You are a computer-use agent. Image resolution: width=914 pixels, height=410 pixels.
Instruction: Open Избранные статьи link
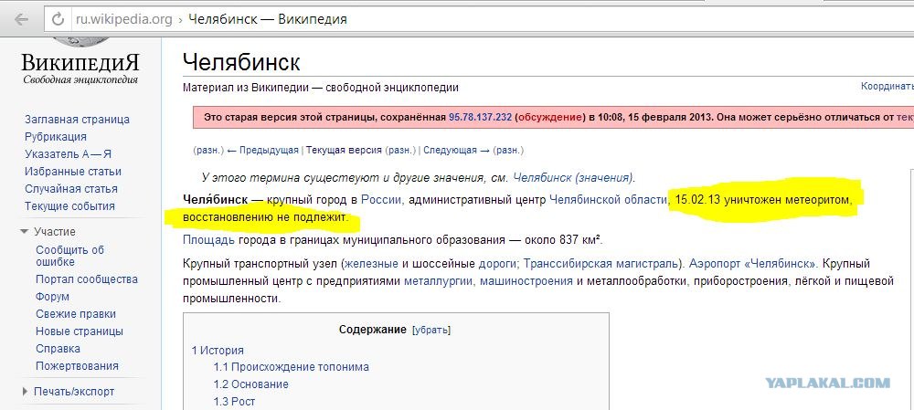coord(73,172)
